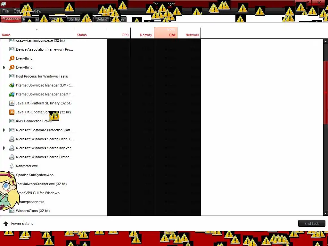Click the Fewer details up-arrow icon
Image resolution: width=328 pixels, height=246 pixels.
point(6,224)
